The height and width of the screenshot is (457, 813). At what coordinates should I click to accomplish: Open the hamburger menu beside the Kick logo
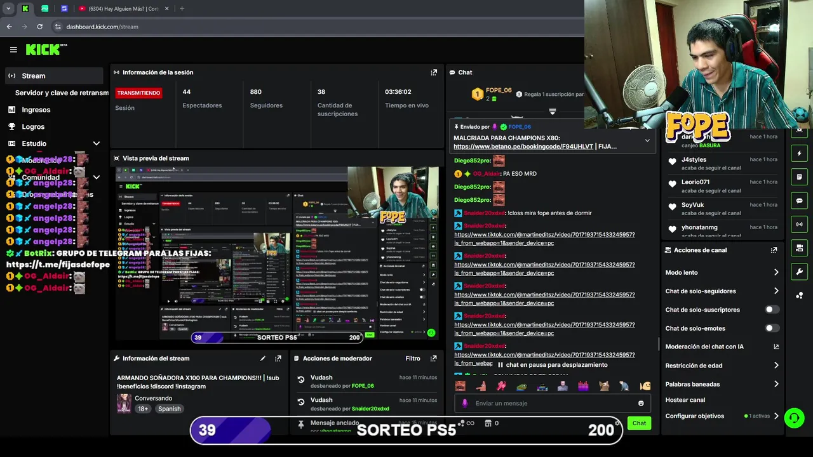tap(13, 50)
